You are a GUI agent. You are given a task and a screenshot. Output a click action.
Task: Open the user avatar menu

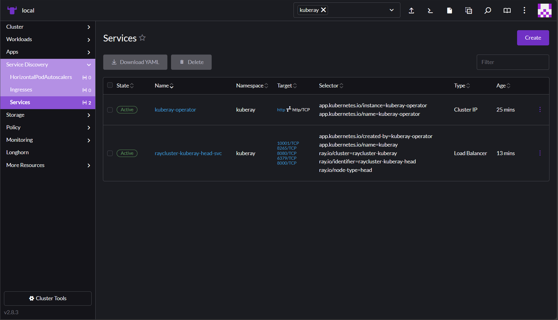click(x=545, y=10)
